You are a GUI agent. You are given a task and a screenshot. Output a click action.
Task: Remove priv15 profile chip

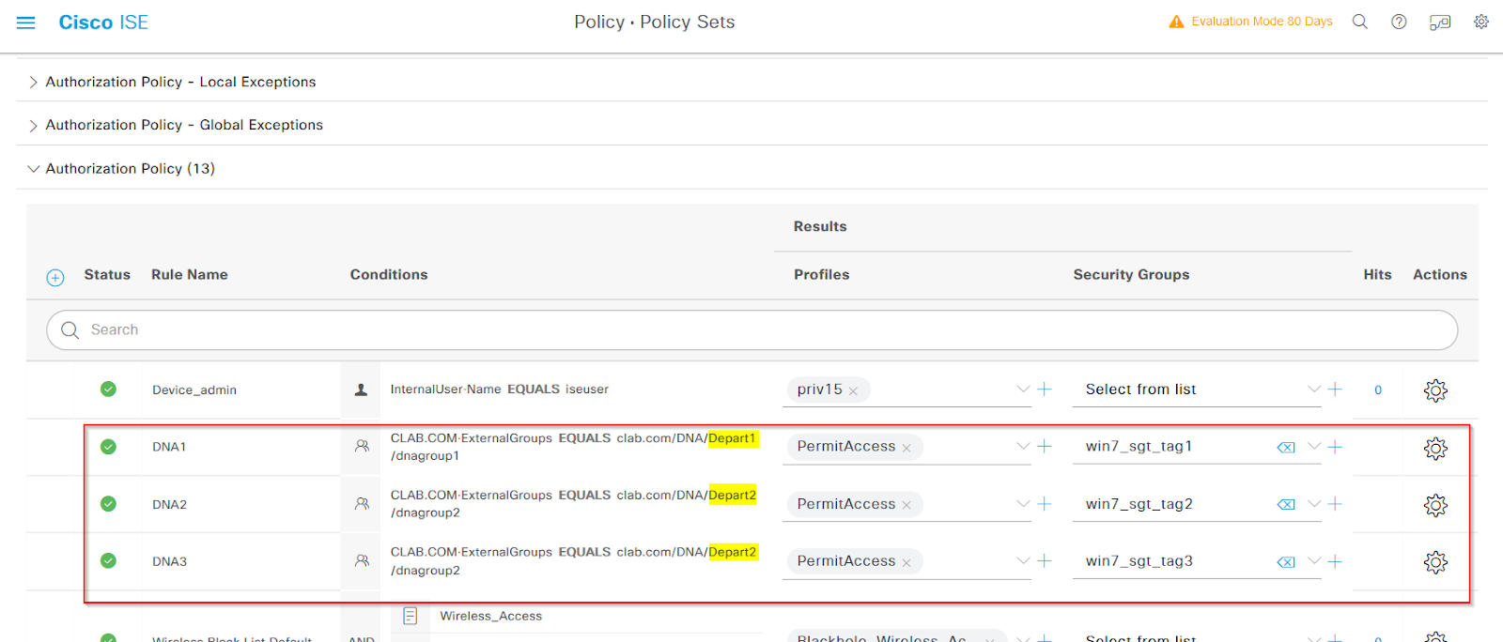click(853, 391)
